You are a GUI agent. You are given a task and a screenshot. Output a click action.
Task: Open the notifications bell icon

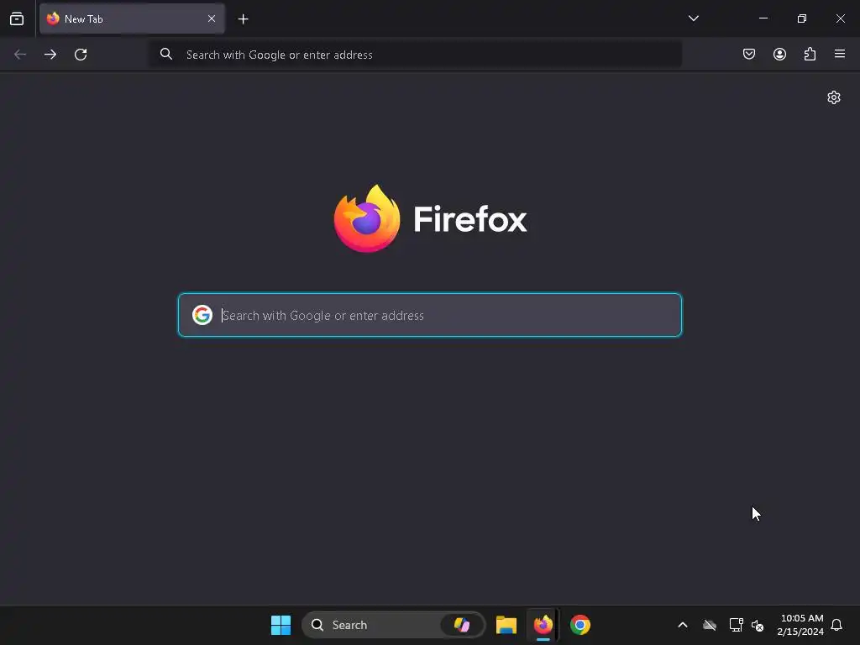pos(836,625)
